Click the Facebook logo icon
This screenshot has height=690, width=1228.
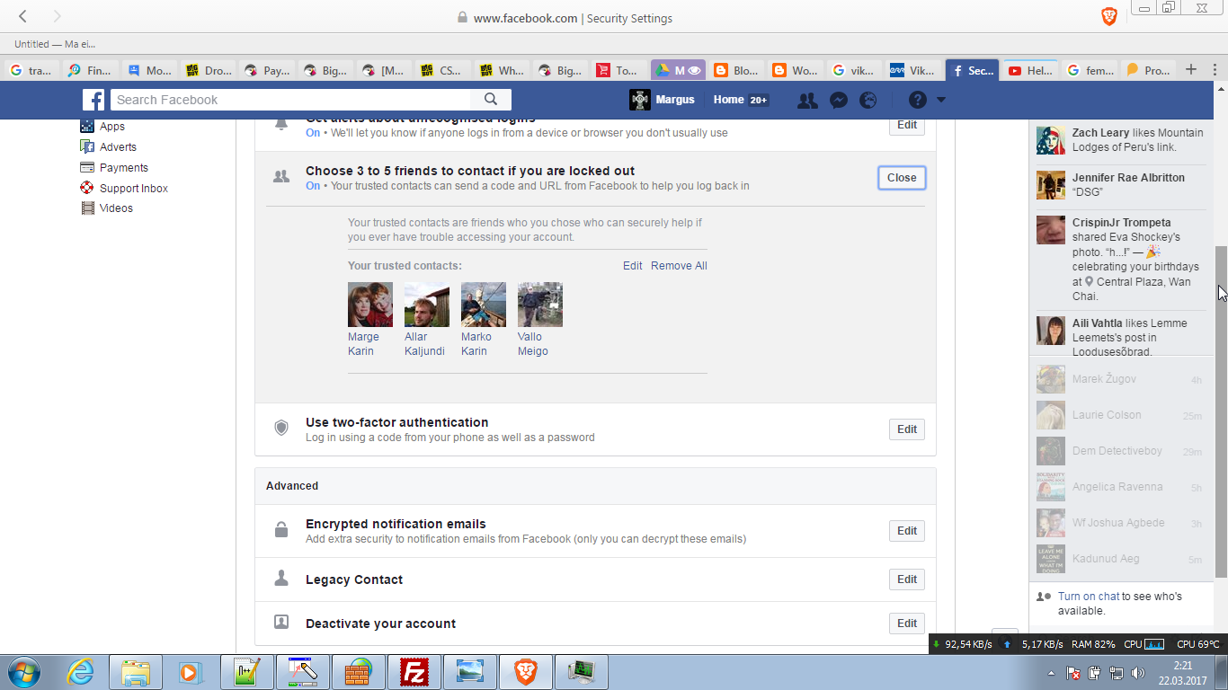click(x=93, y=100)
